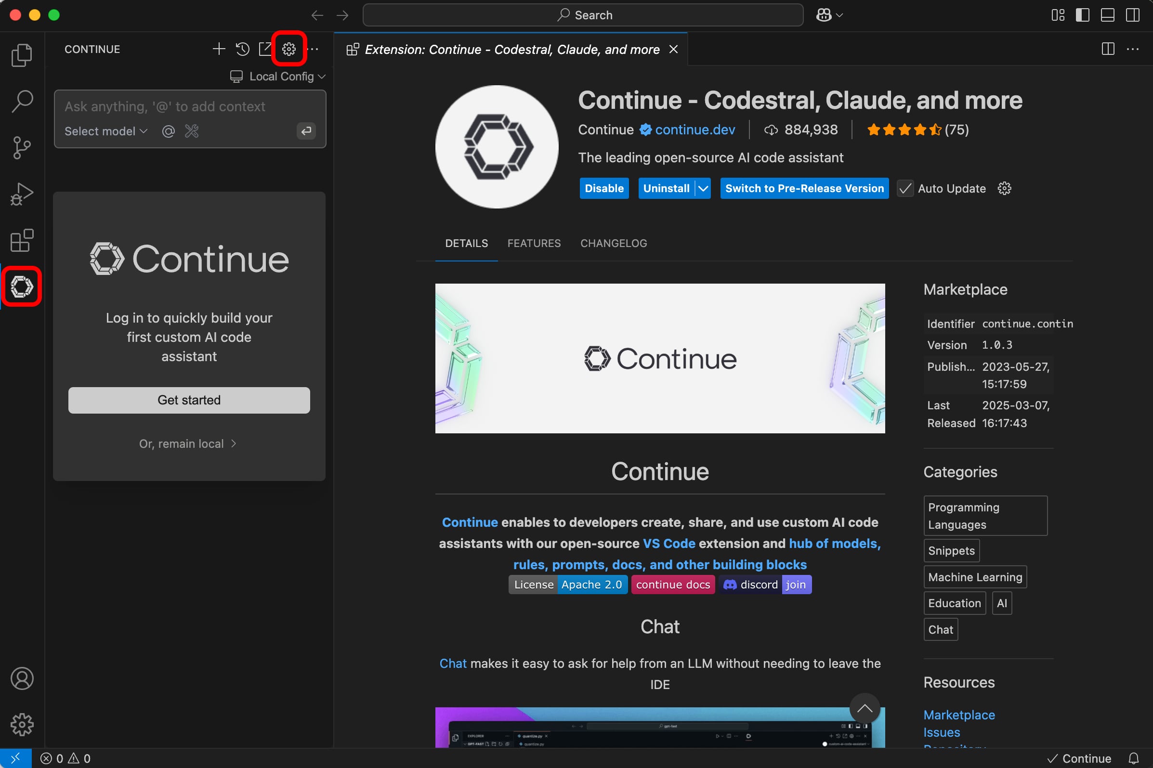This screenshot has width=1153, height=768.
Task: Click the title bar Search box
Action: point(583,15)
